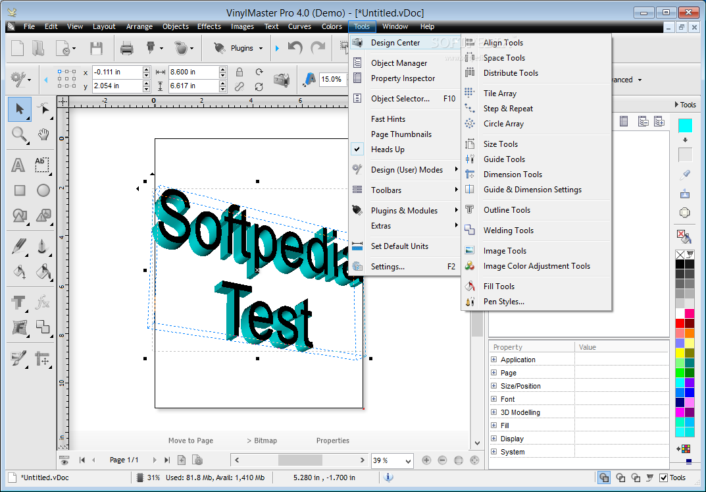This screenshot has height=492, width=706.
Task: Expand the Font property group
Action: pos(493,398)
